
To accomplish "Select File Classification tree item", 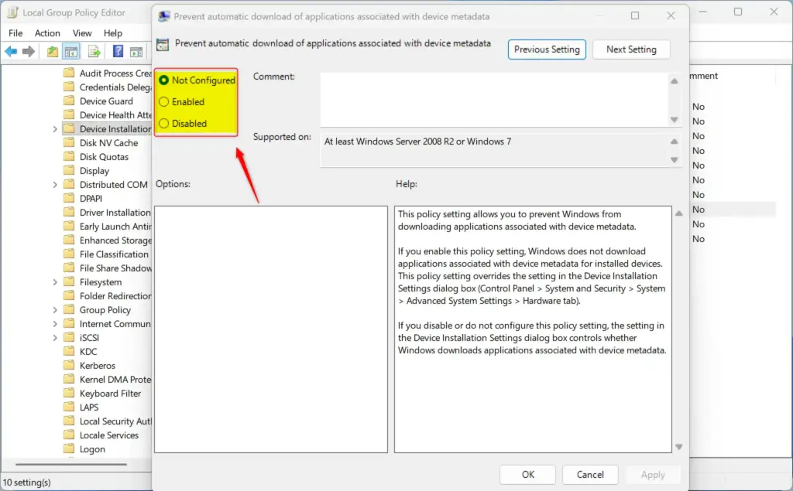I will coord(114,254).
